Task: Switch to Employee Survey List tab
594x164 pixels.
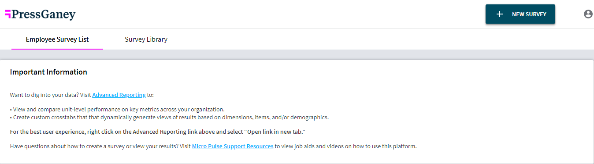Action: 57,39
